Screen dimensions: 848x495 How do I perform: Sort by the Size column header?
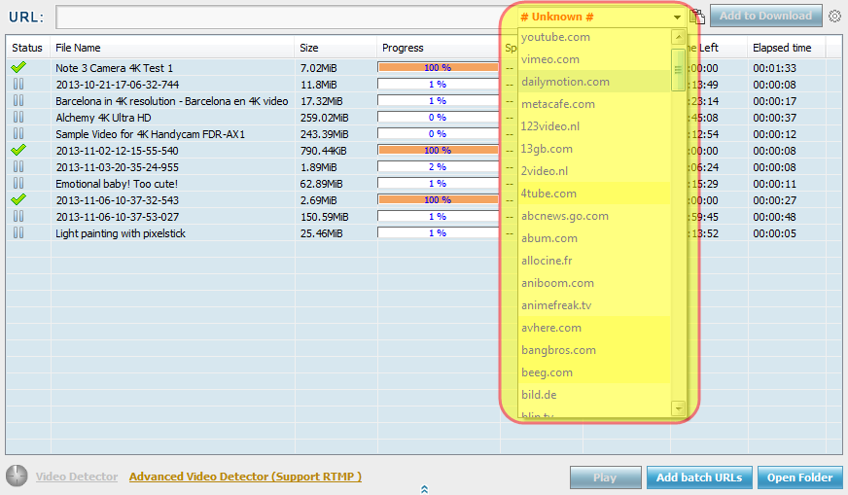(336, 48)
